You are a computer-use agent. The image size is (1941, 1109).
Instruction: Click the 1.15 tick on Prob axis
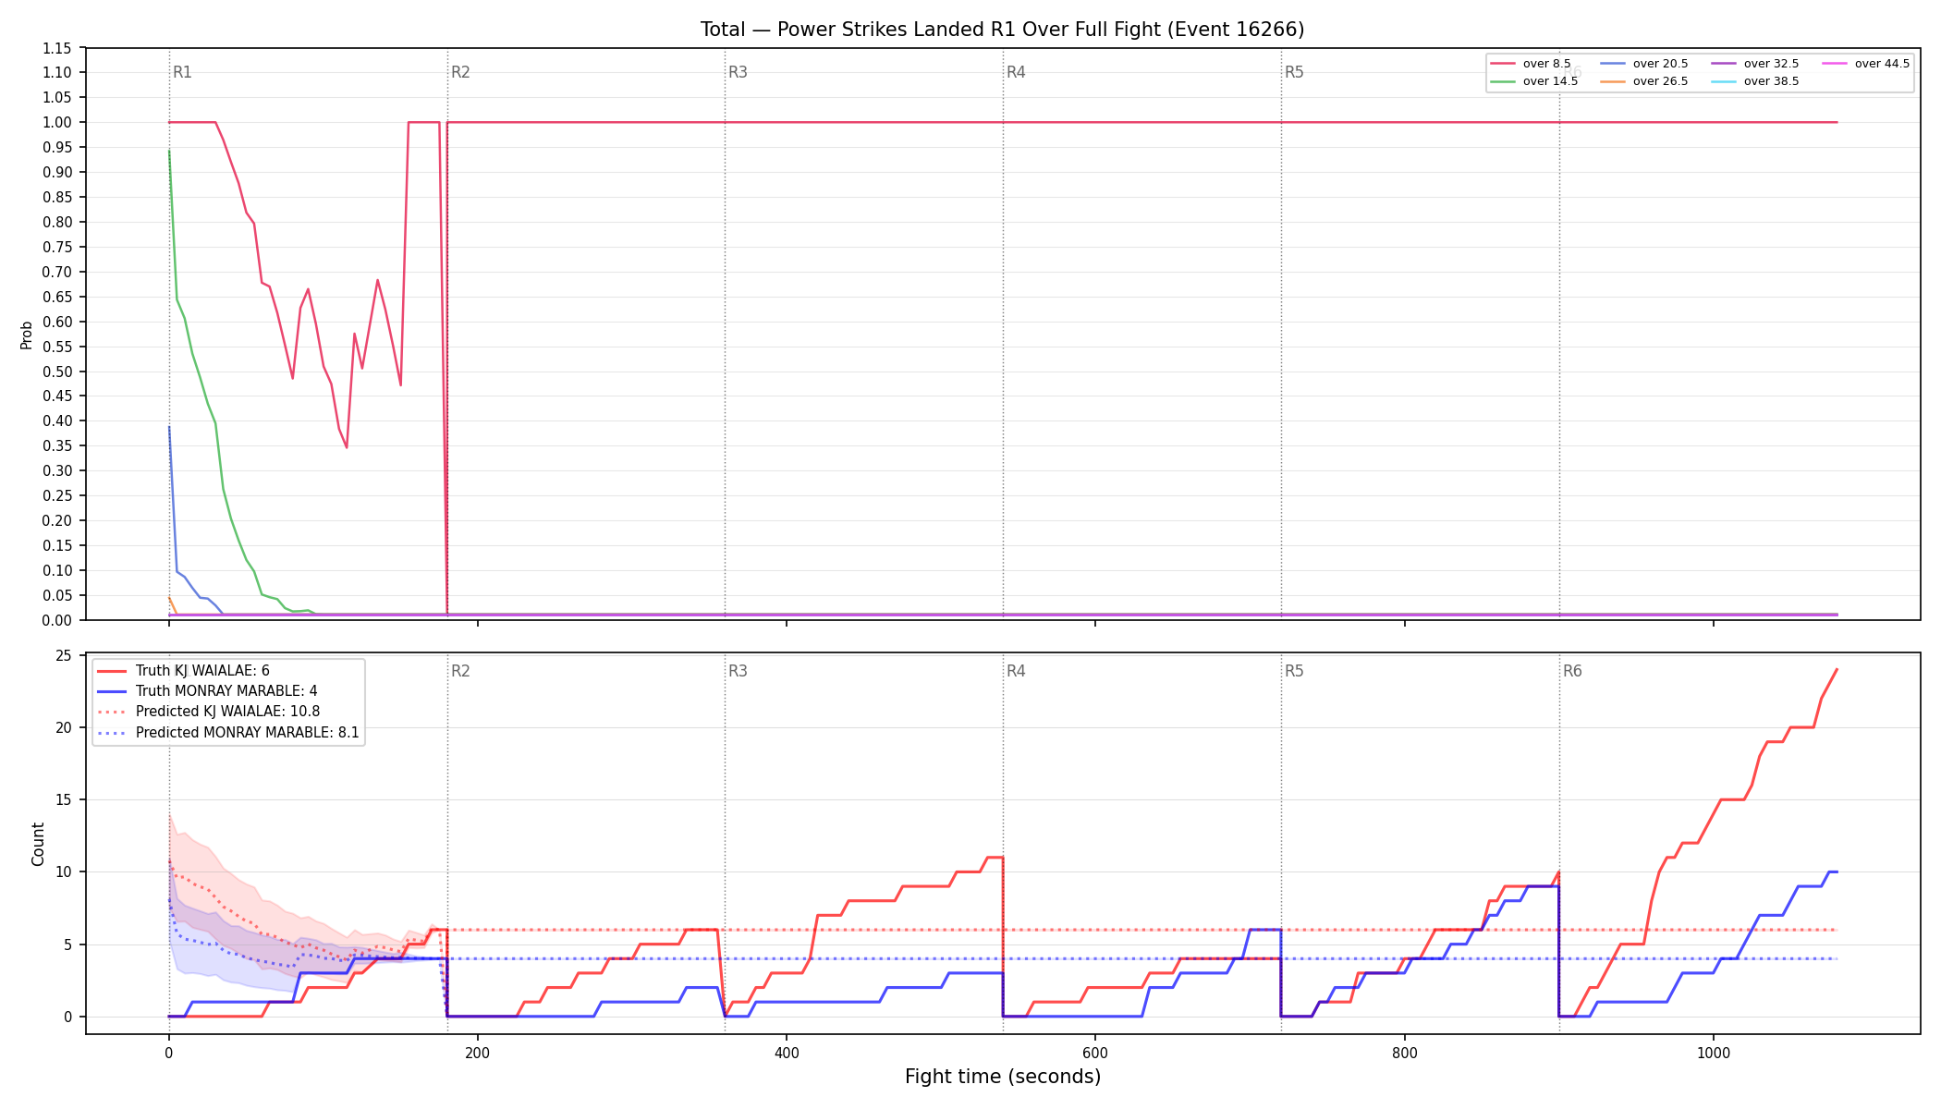click(57, 48)
